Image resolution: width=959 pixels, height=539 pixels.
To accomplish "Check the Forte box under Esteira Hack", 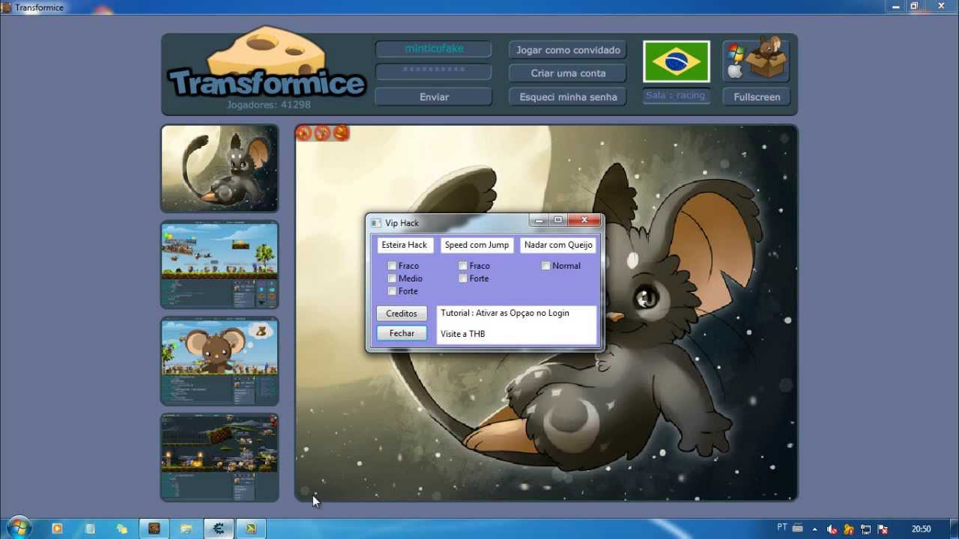I will pos(392,291).
